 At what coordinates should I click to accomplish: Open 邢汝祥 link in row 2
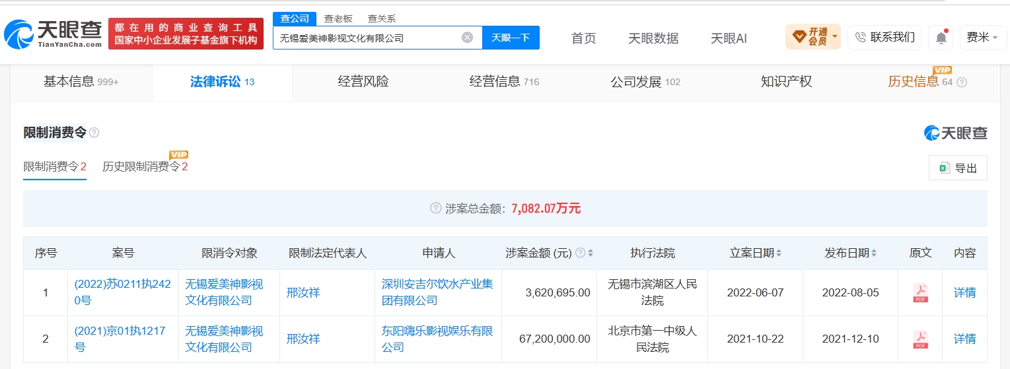[x=303, y=339]
